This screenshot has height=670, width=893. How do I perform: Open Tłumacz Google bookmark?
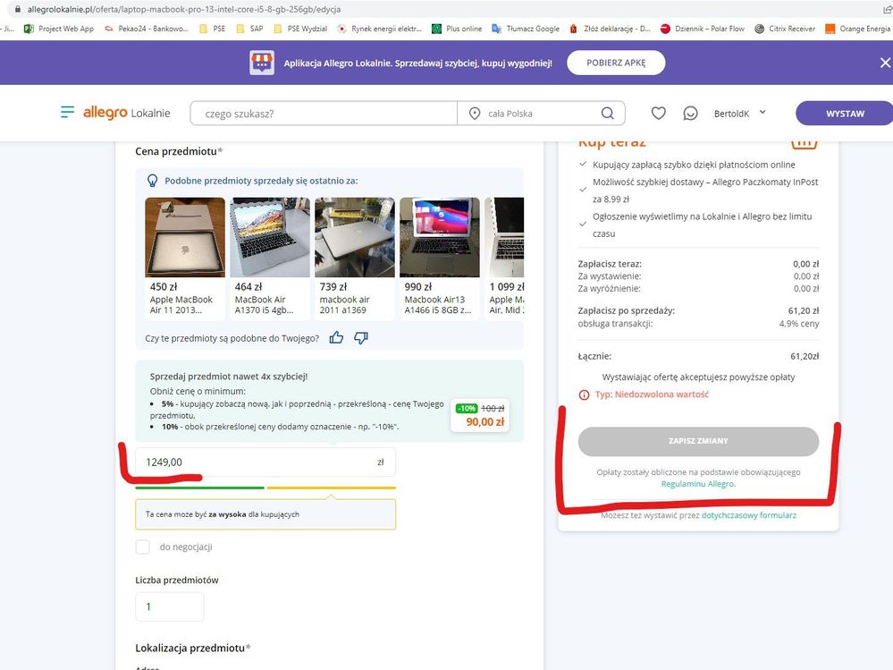pos(526,29)
